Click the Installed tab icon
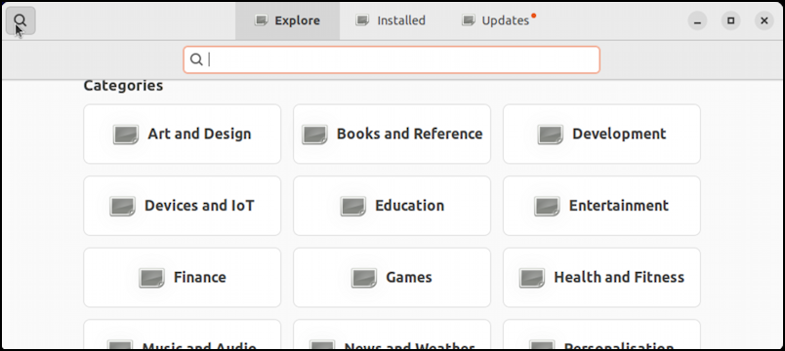 [x=362, y=20]
